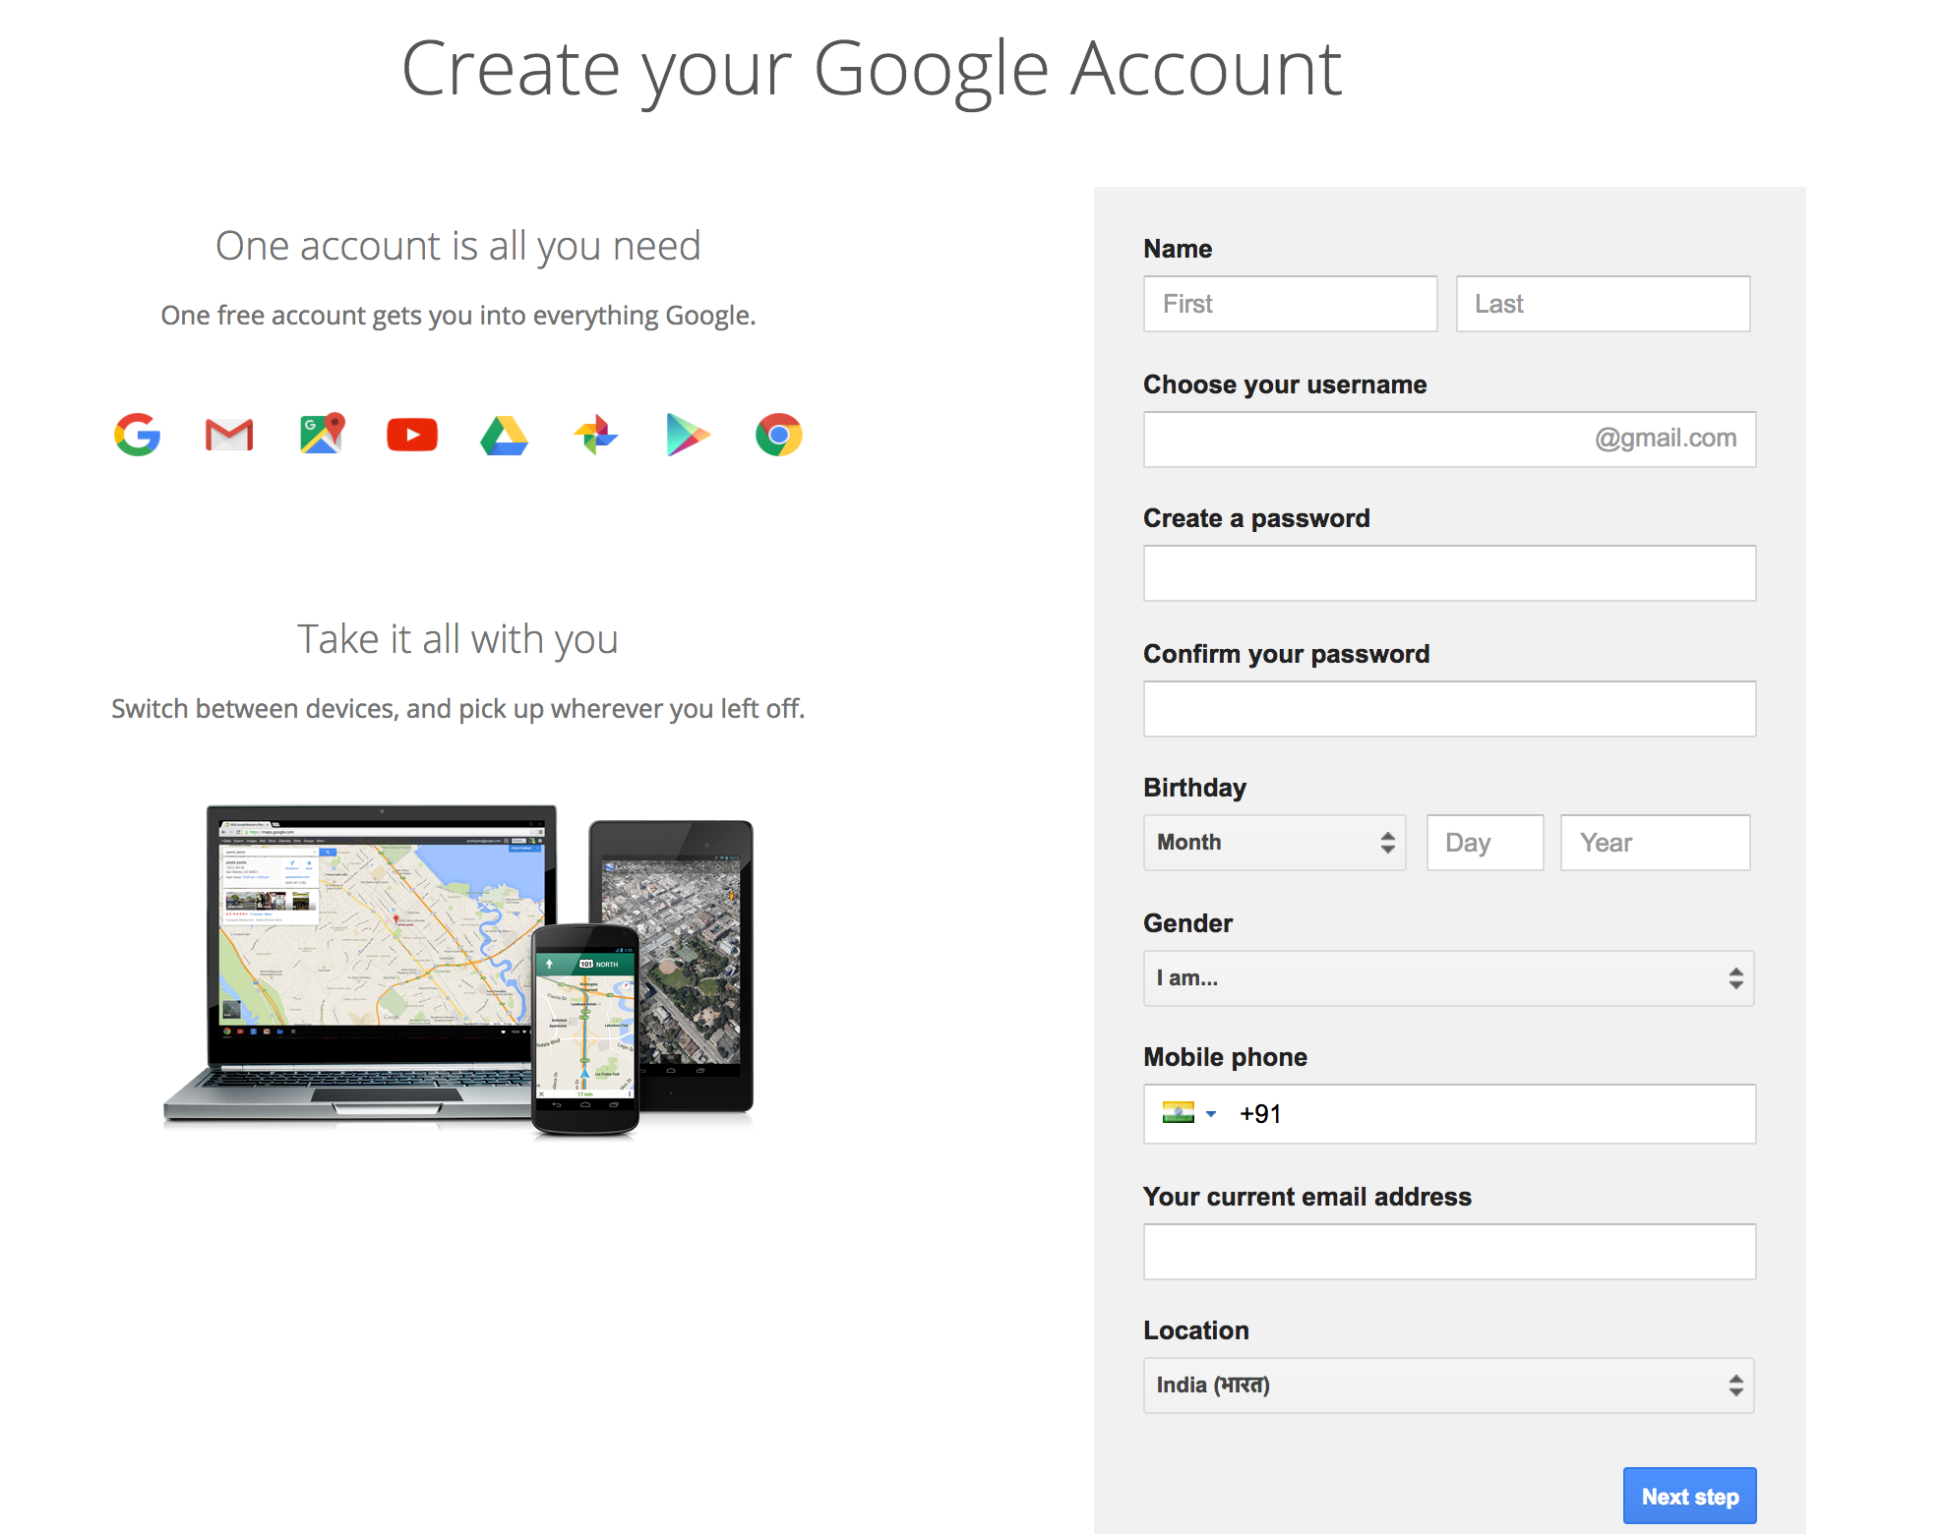This screenshot has width=1942, height=1534.
Task: Open the India flag country code selector
Action: point(1189,1113)
